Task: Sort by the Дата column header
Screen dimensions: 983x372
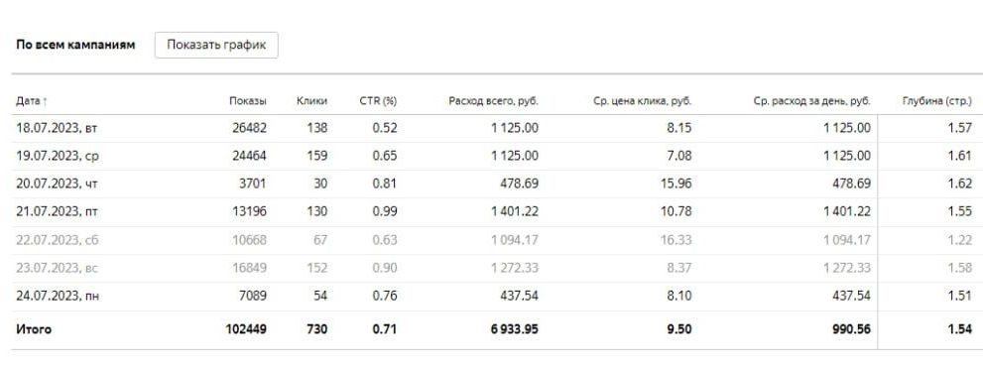Action: point(32,101)
